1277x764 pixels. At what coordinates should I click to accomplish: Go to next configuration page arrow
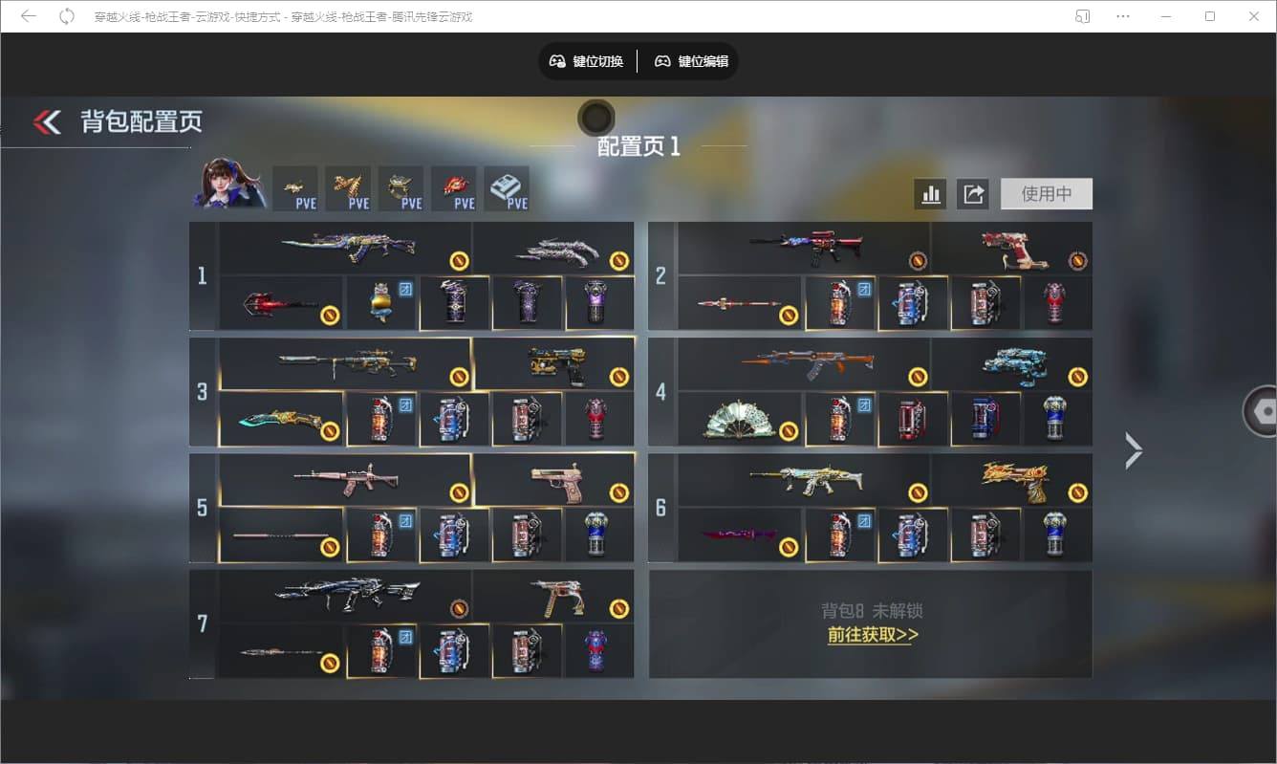coord(1134,450)
